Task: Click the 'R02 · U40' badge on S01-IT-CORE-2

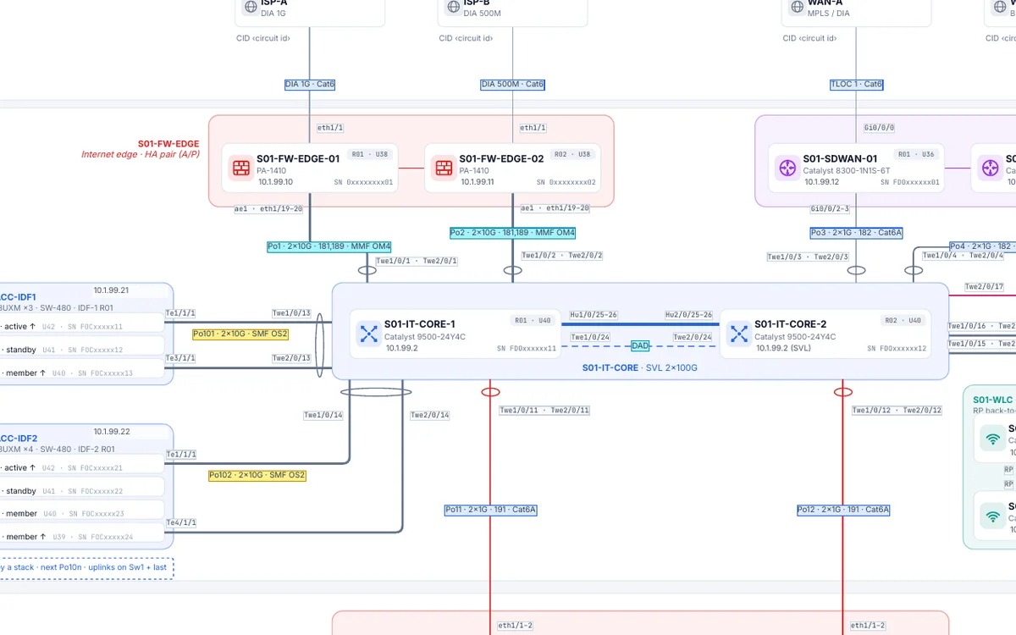Action: click(x=903, y=320)
